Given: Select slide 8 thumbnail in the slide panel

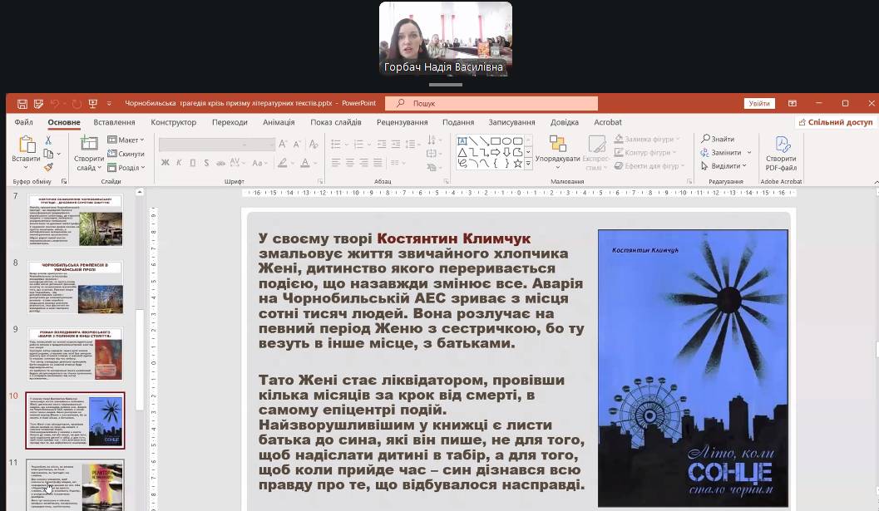Looking at the screenshot, I should pos(76,287).
